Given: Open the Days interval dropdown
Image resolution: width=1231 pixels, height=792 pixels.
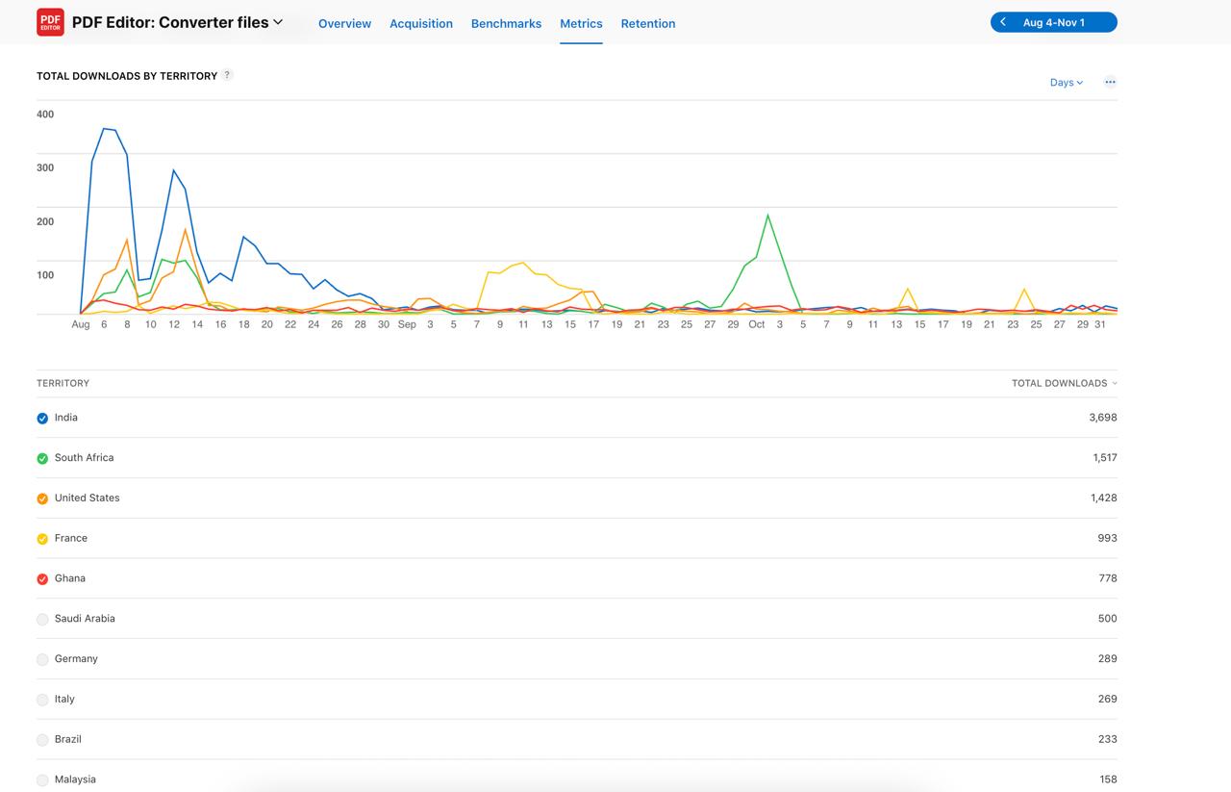Looking at the screenshot, I should [x=1065, y=82].
